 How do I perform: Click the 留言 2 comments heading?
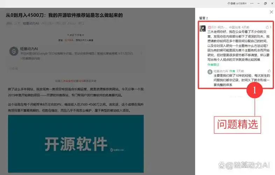click(203, 18)
